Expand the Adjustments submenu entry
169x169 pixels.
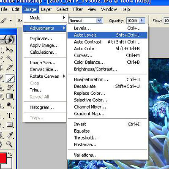coord(45,28)
